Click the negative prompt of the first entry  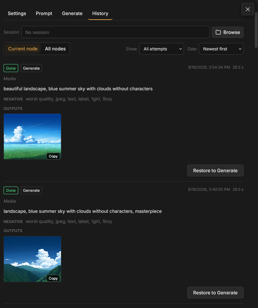(69, 99)
